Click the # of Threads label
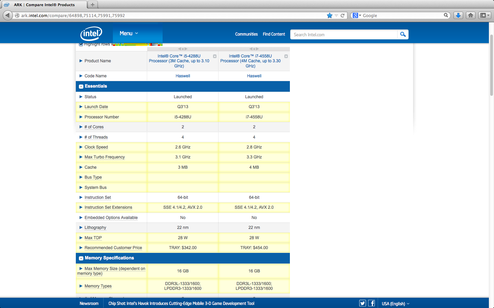The width and height of the screenshot is (494, 308). pos(96,137)
